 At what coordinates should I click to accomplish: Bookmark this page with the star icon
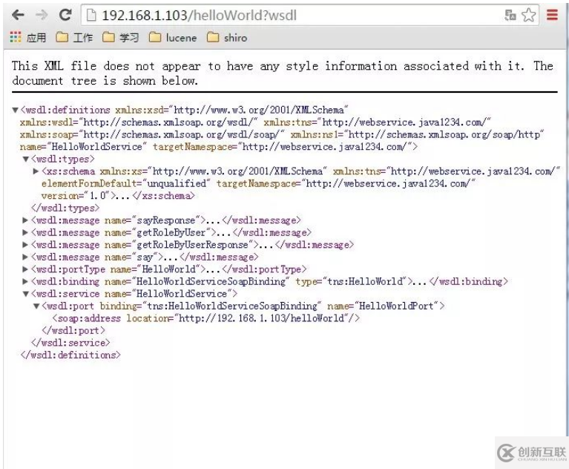point(528,16)
